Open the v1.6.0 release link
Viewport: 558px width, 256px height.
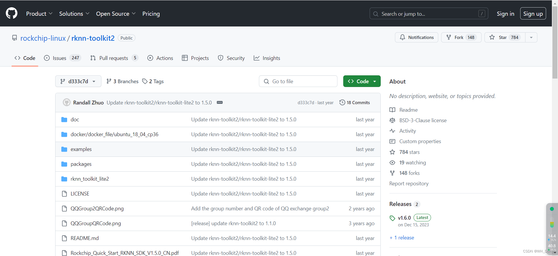coord(404,218)
